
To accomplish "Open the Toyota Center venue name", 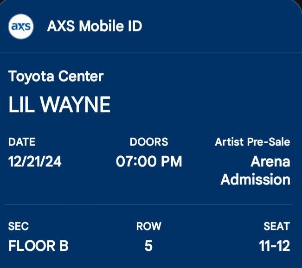I will point(56,77).
